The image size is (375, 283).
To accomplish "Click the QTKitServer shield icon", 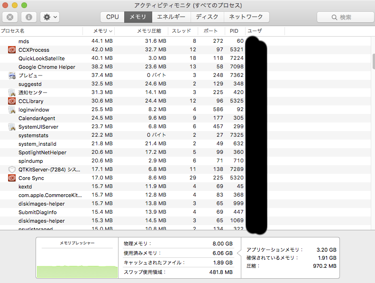I will pos(12,170).
